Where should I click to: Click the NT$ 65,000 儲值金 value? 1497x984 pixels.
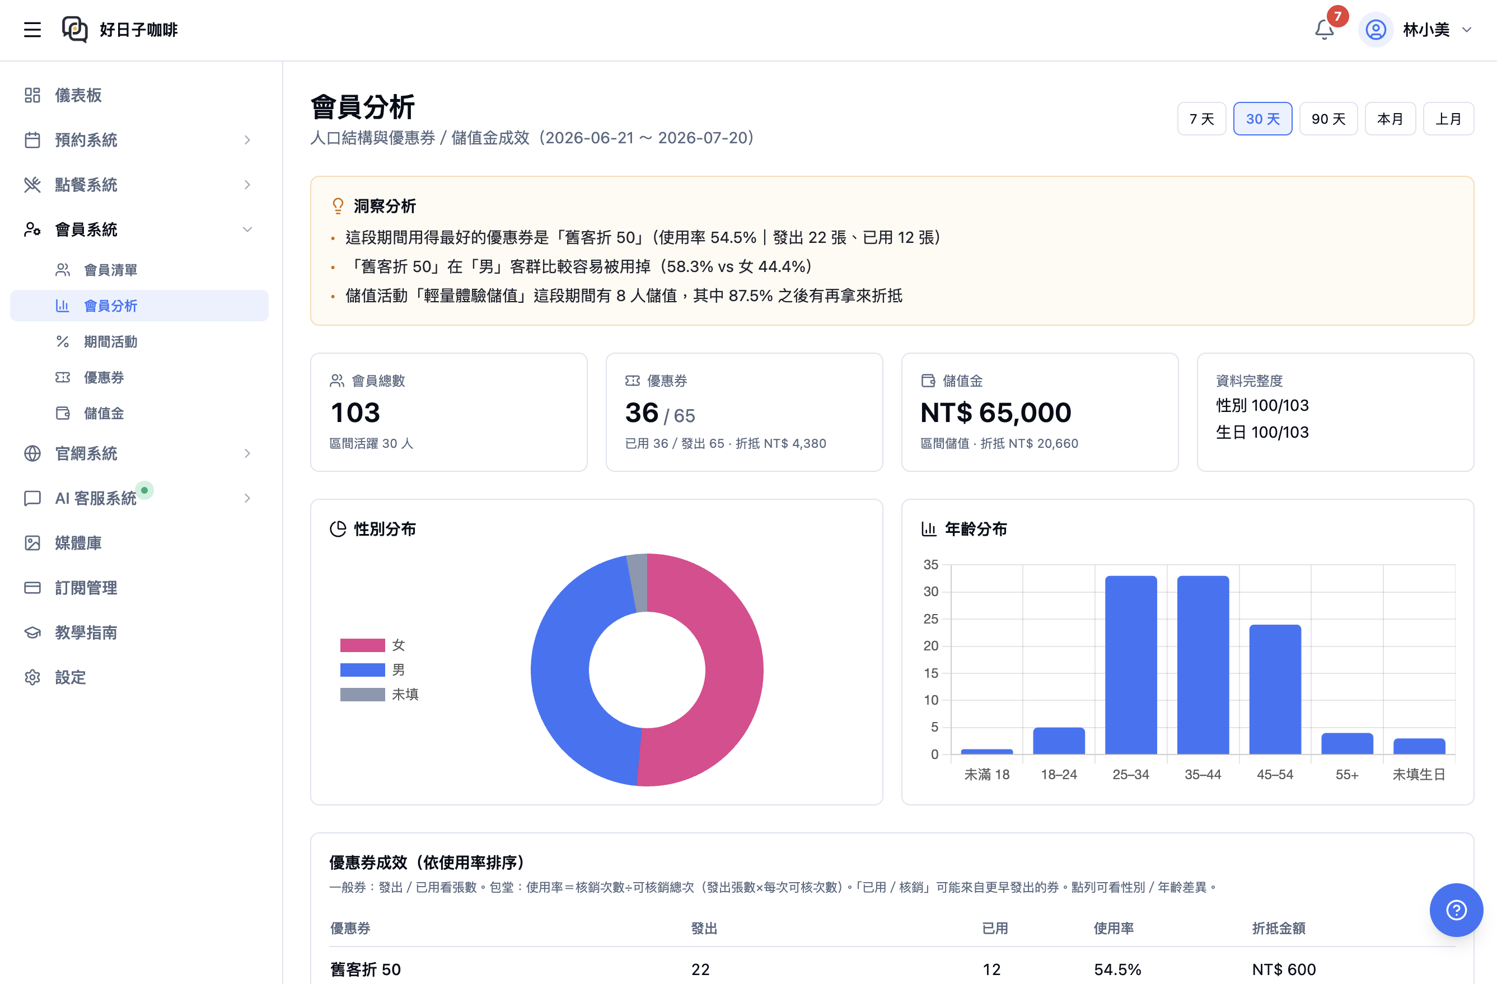click(x=996, y=413)
